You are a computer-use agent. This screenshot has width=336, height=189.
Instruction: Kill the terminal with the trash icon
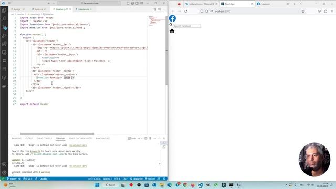click(150, 138)
